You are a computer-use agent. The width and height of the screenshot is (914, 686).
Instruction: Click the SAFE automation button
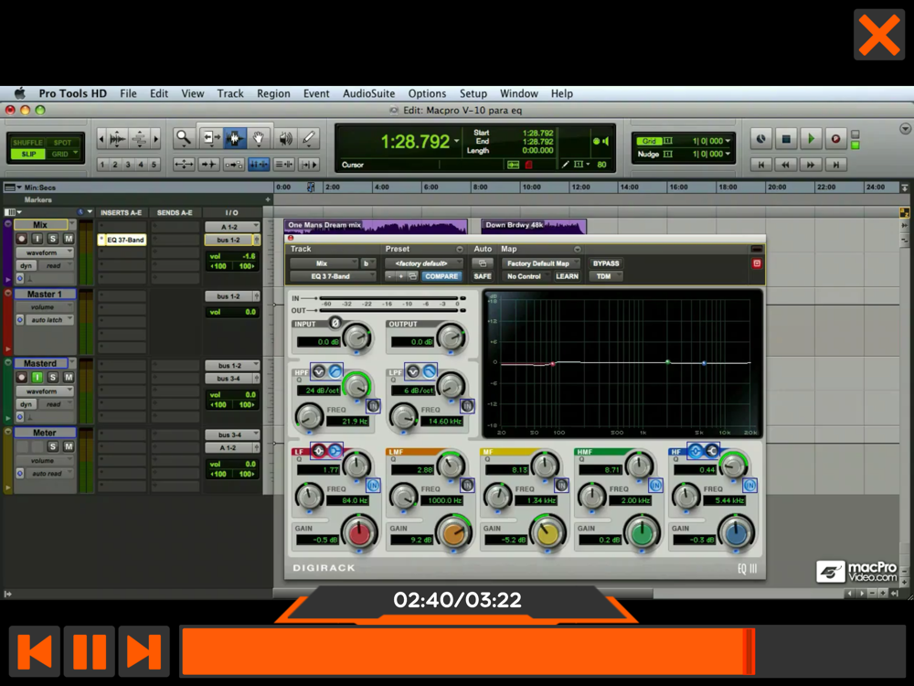tap(483, 276)
